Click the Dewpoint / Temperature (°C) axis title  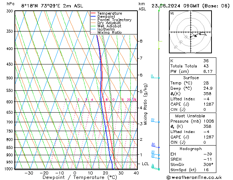pyautogui.click(x=80, y=177)
